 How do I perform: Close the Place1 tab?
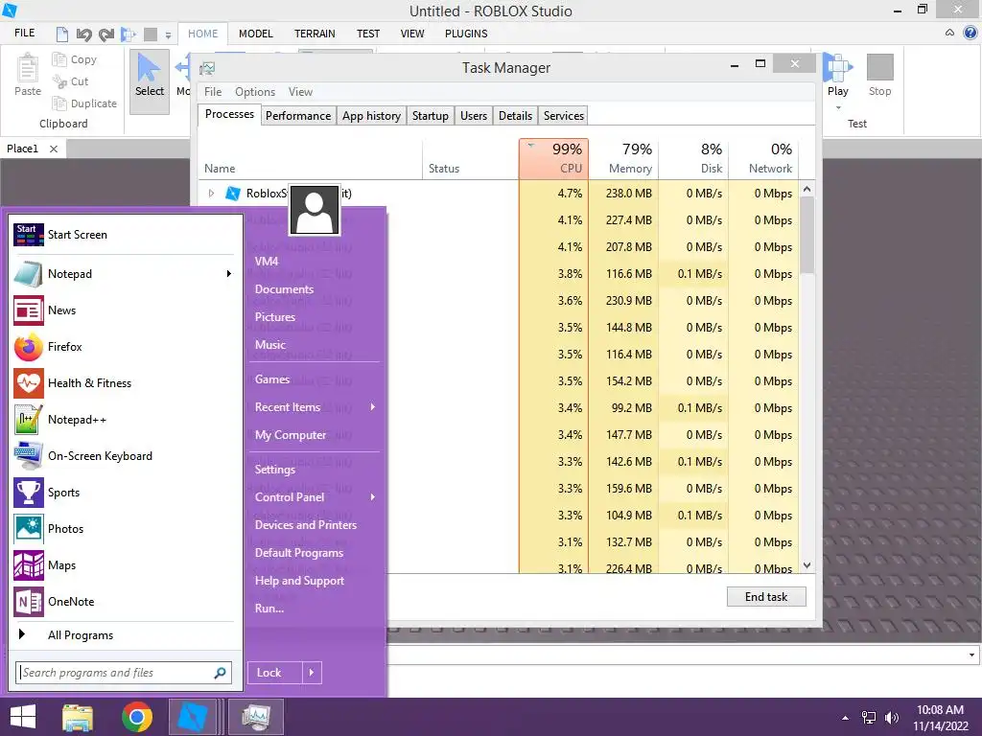54,149
